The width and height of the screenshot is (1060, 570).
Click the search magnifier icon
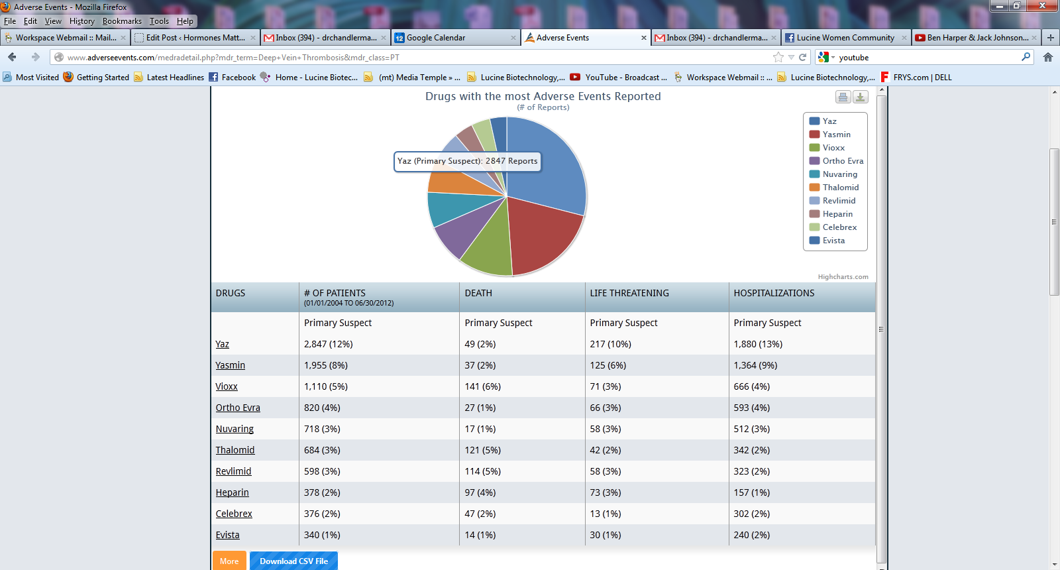coord(1026,57)
